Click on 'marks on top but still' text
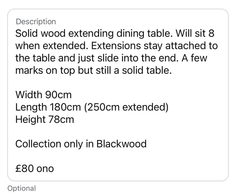 (x=63, y=70)
